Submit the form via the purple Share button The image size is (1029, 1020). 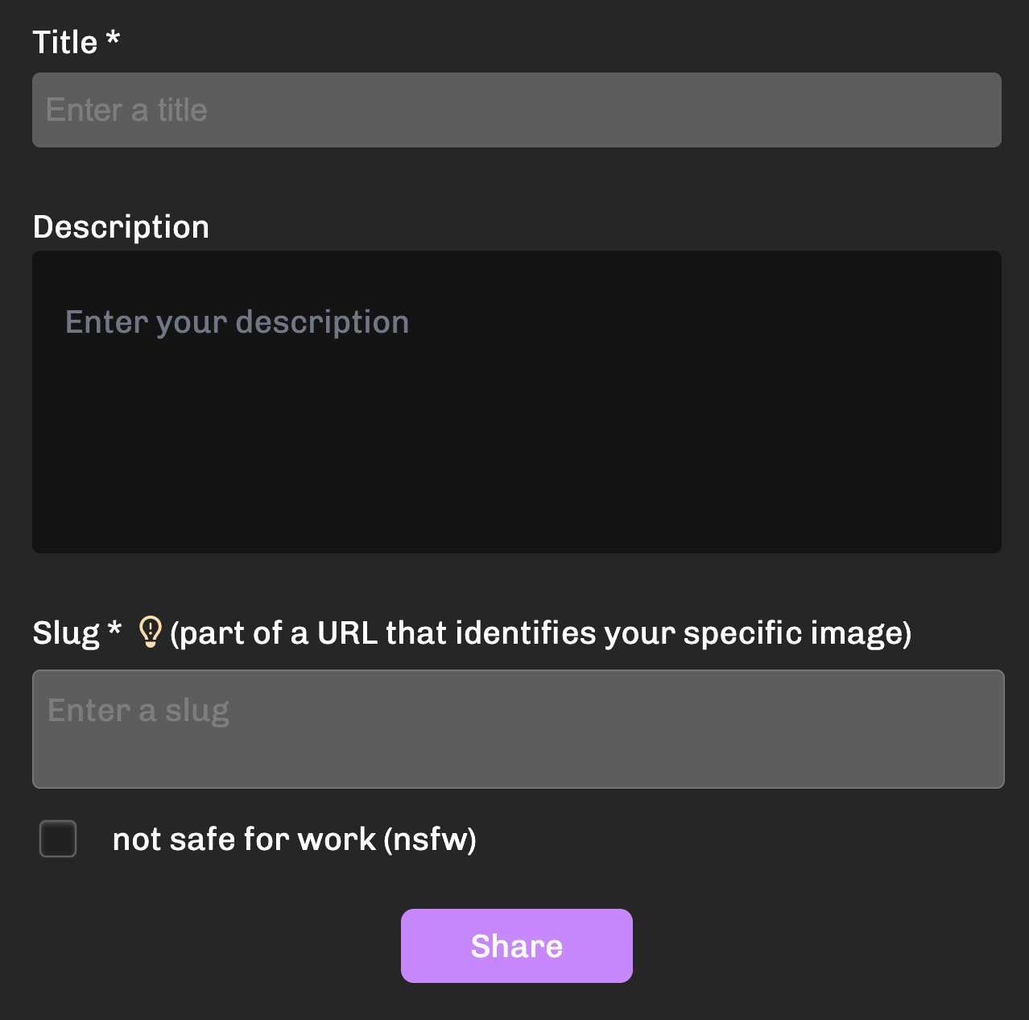(x=516, y=945)
